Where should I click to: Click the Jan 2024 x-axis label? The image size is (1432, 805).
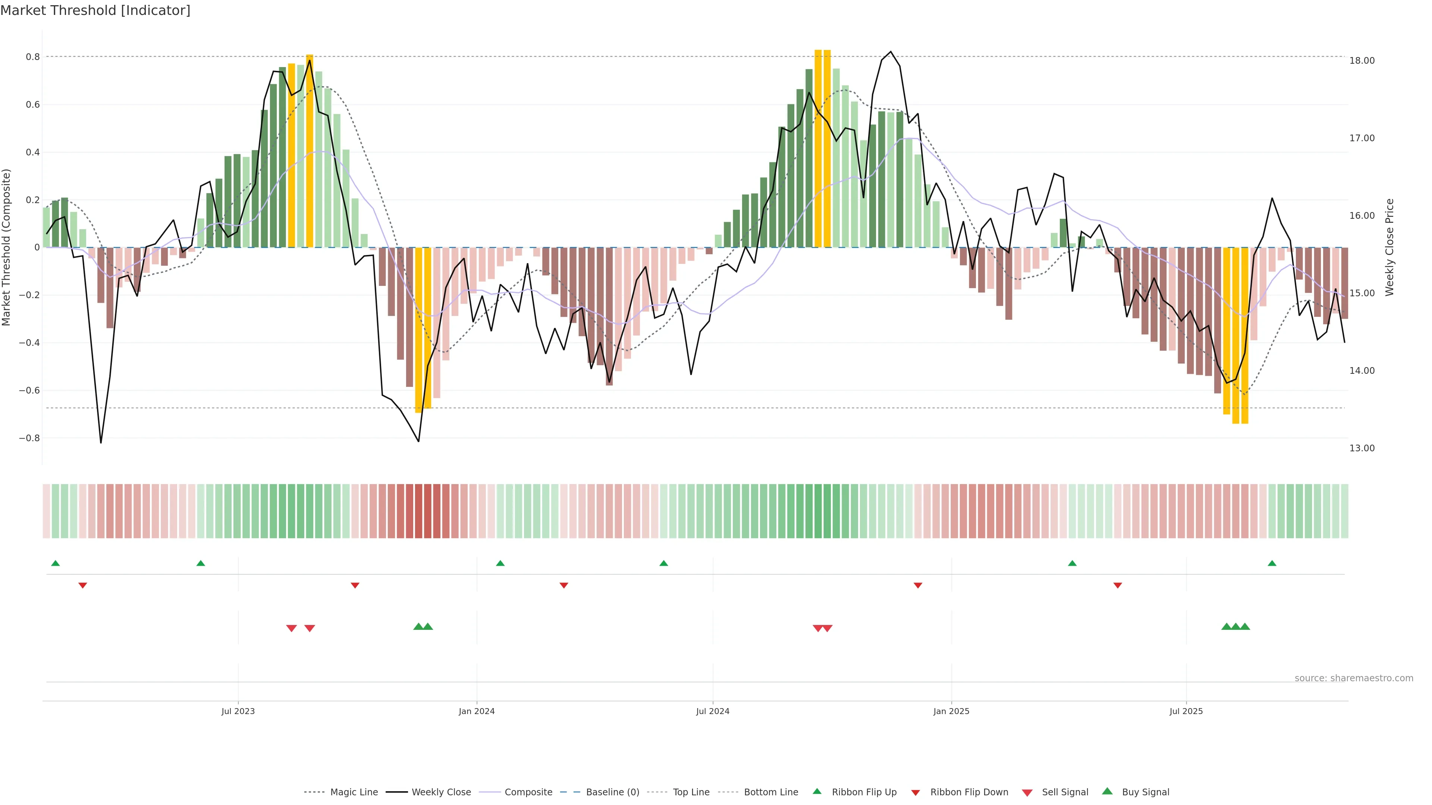point(477,711)
